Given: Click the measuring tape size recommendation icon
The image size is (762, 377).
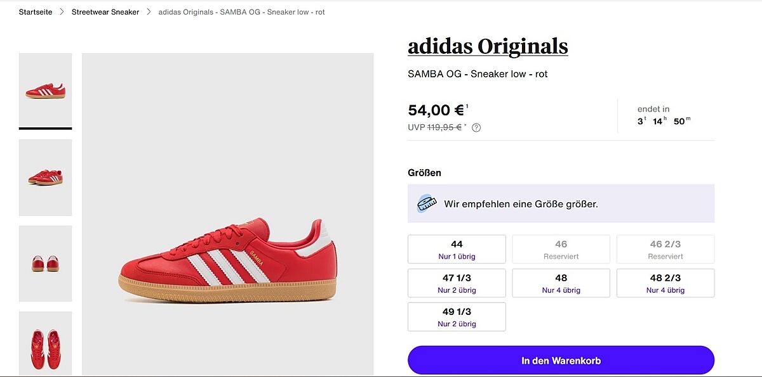Looking at the screenshot, I should tap(427, 203).
